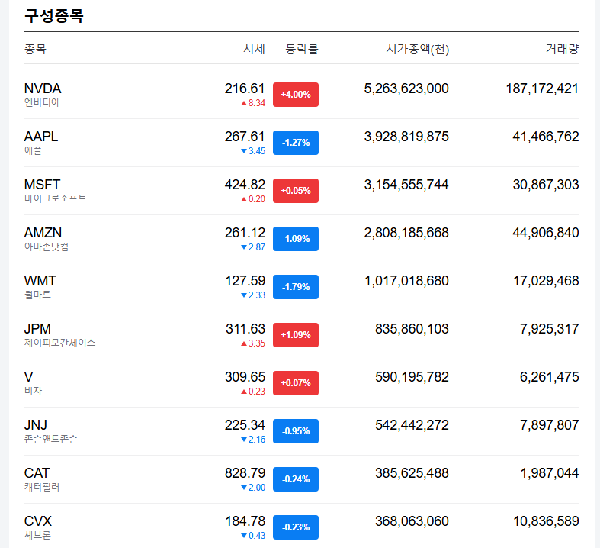Click market cap 385,625,488
Image resolution: width=600 pixels, height=548 pixels.
click(412, 473)
